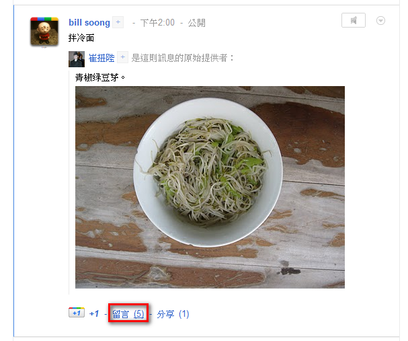This screenshot has width=408, height=341.
Task: Add 崔扭陛 to circles with plus icon
Action: pos(122,57)
